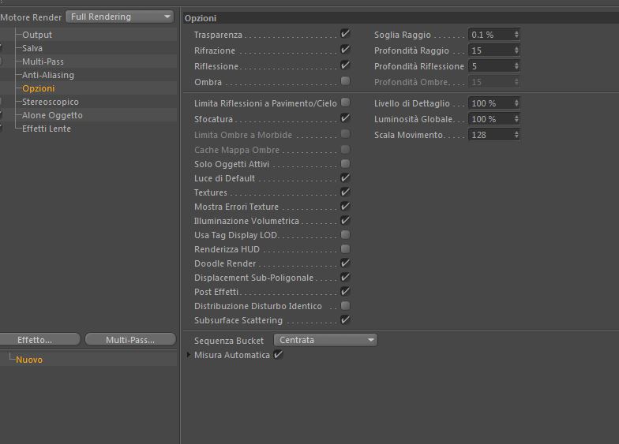Toggle Doodle Render checkbox

[x=345, y=263]
